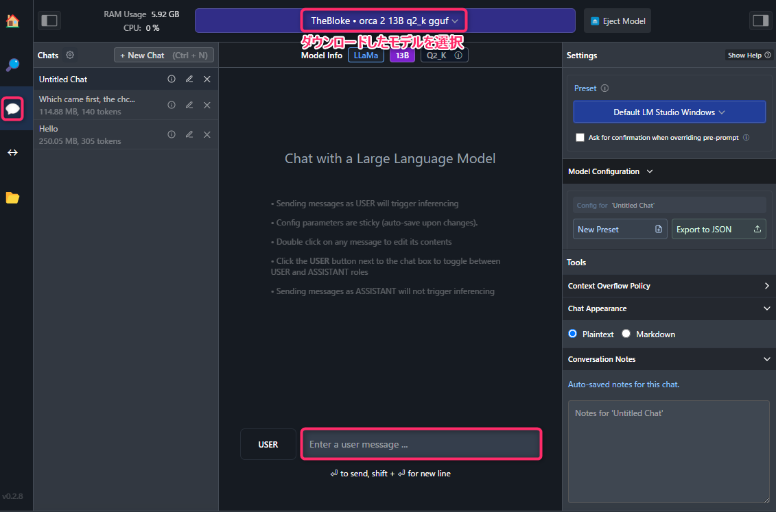
Task: Click info icon beside pre-prompt confirmation
Action: [746, 137]
